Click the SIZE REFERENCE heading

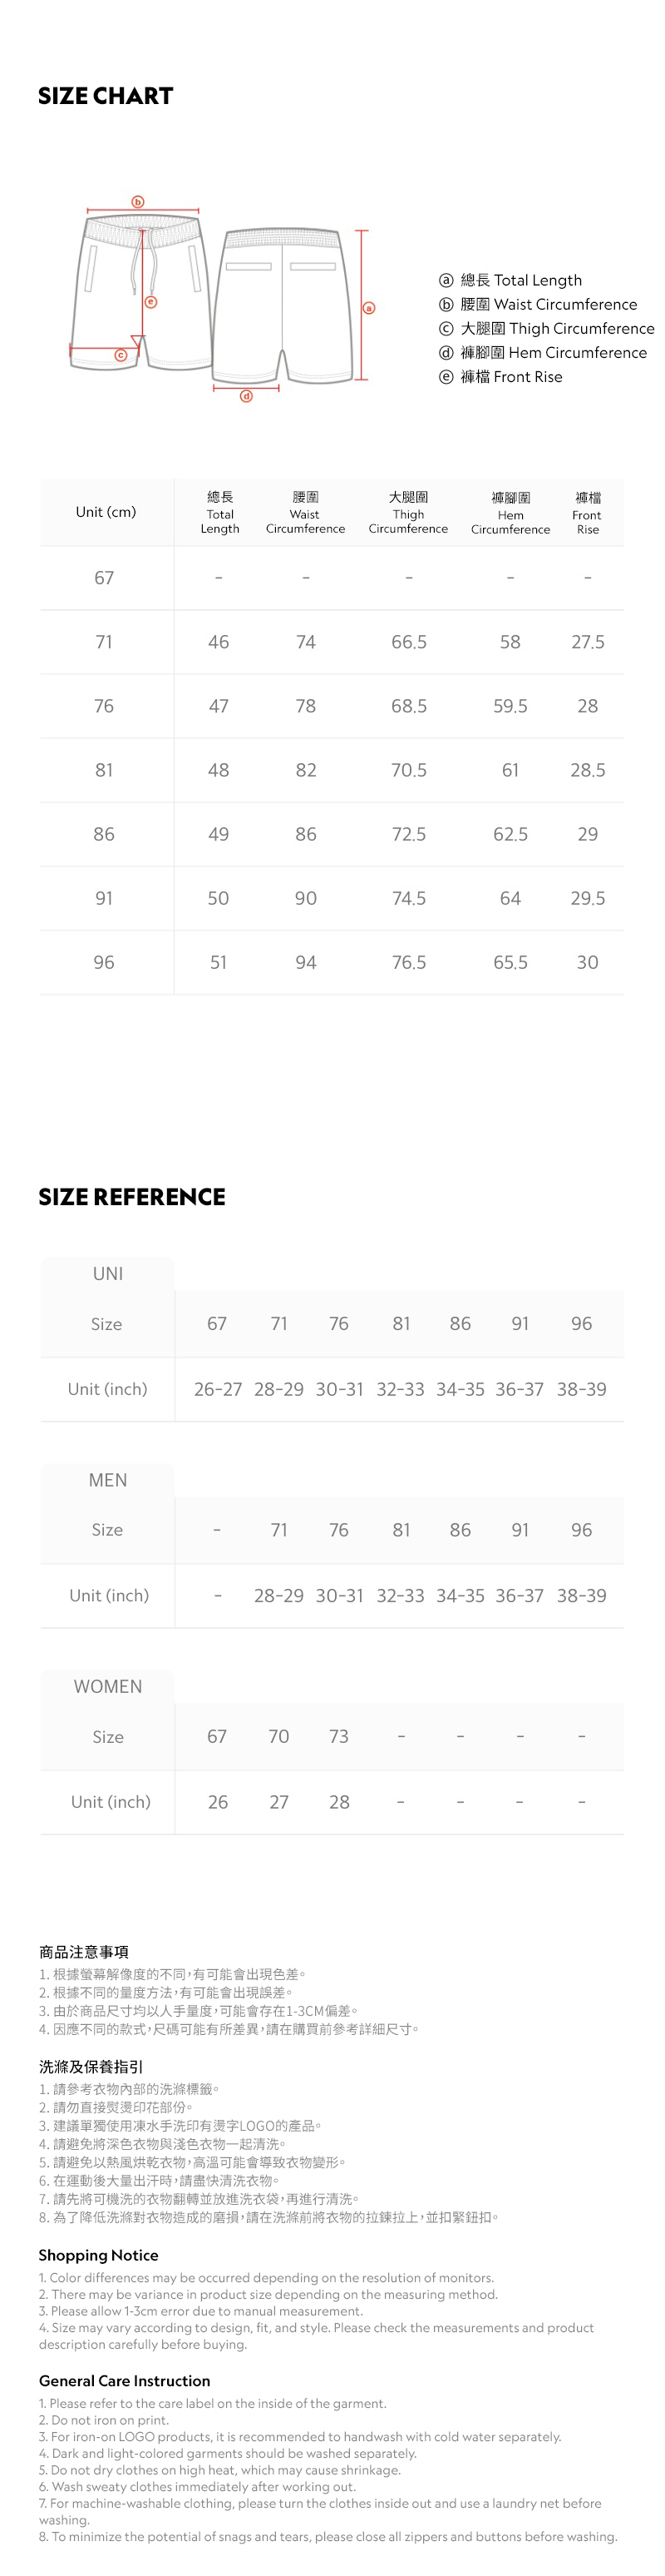(x=132, y=1196)
